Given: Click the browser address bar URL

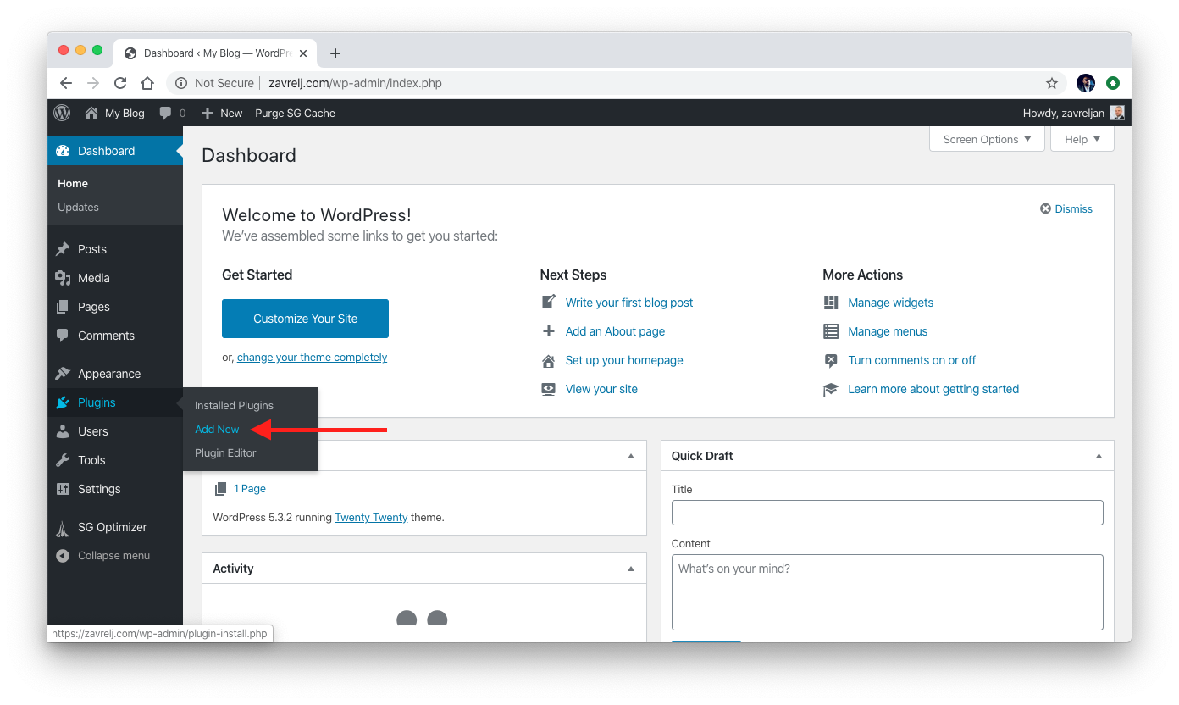Looking at the screenshot, I should (x=355, y=83).
